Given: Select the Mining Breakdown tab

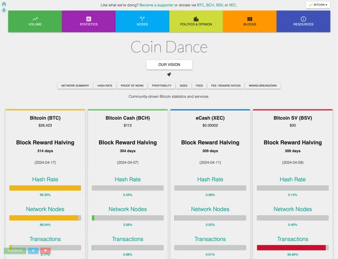Looking at the screenshot, I should (263, 86).
